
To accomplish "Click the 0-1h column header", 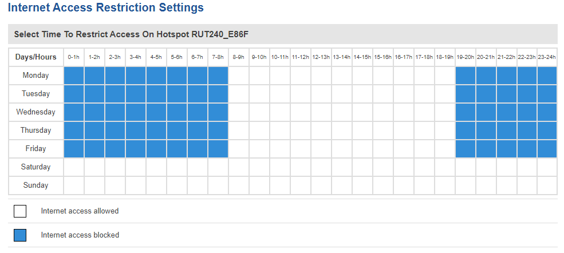I will 74,57.
